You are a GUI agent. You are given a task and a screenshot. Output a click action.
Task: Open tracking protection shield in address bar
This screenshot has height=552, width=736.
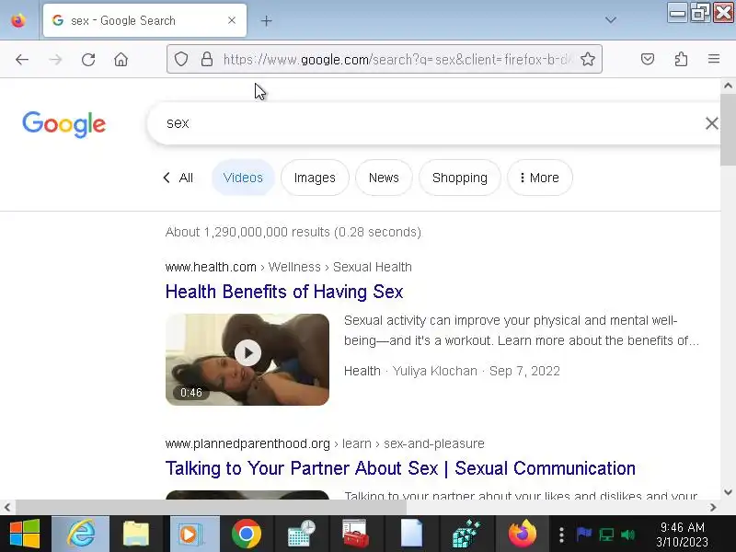[181, 59]
